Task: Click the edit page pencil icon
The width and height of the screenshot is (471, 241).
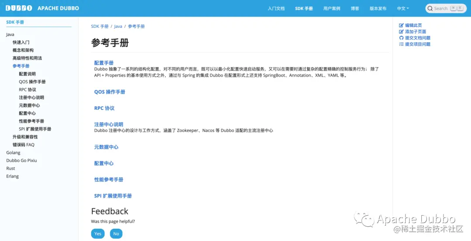Action: [x=401, y=26]
